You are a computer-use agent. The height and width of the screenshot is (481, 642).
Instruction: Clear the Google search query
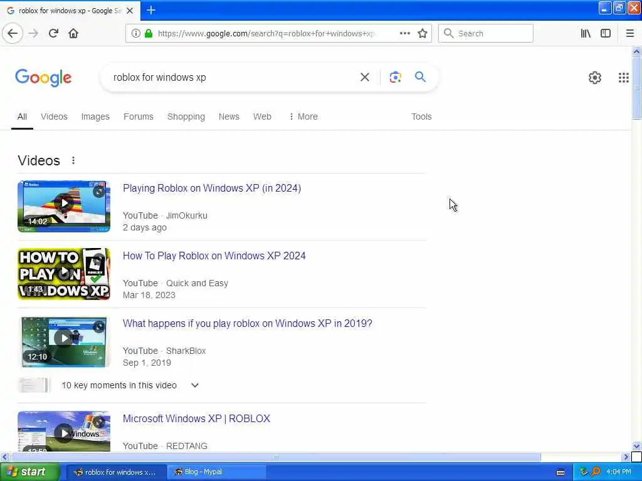[x=365, y=77]
